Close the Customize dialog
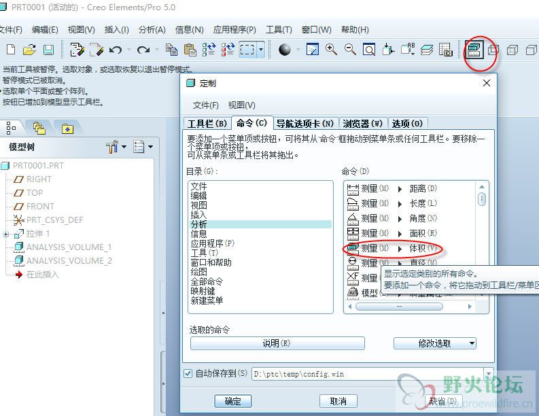Image resolution: width=539 pixels, height=416 pixels. tap(487, 83)
